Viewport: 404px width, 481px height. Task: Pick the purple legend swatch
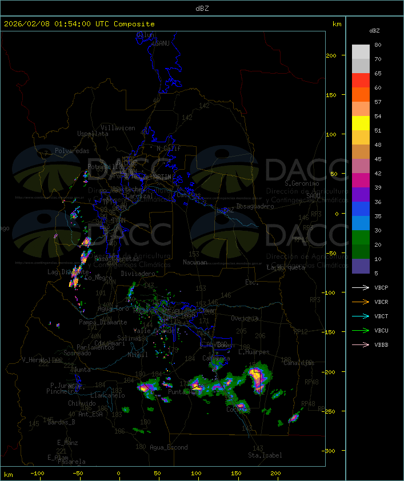click(x=361, y=194)
